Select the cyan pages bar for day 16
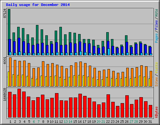Screen dimensions: 160x125 (x=81, y=53)
